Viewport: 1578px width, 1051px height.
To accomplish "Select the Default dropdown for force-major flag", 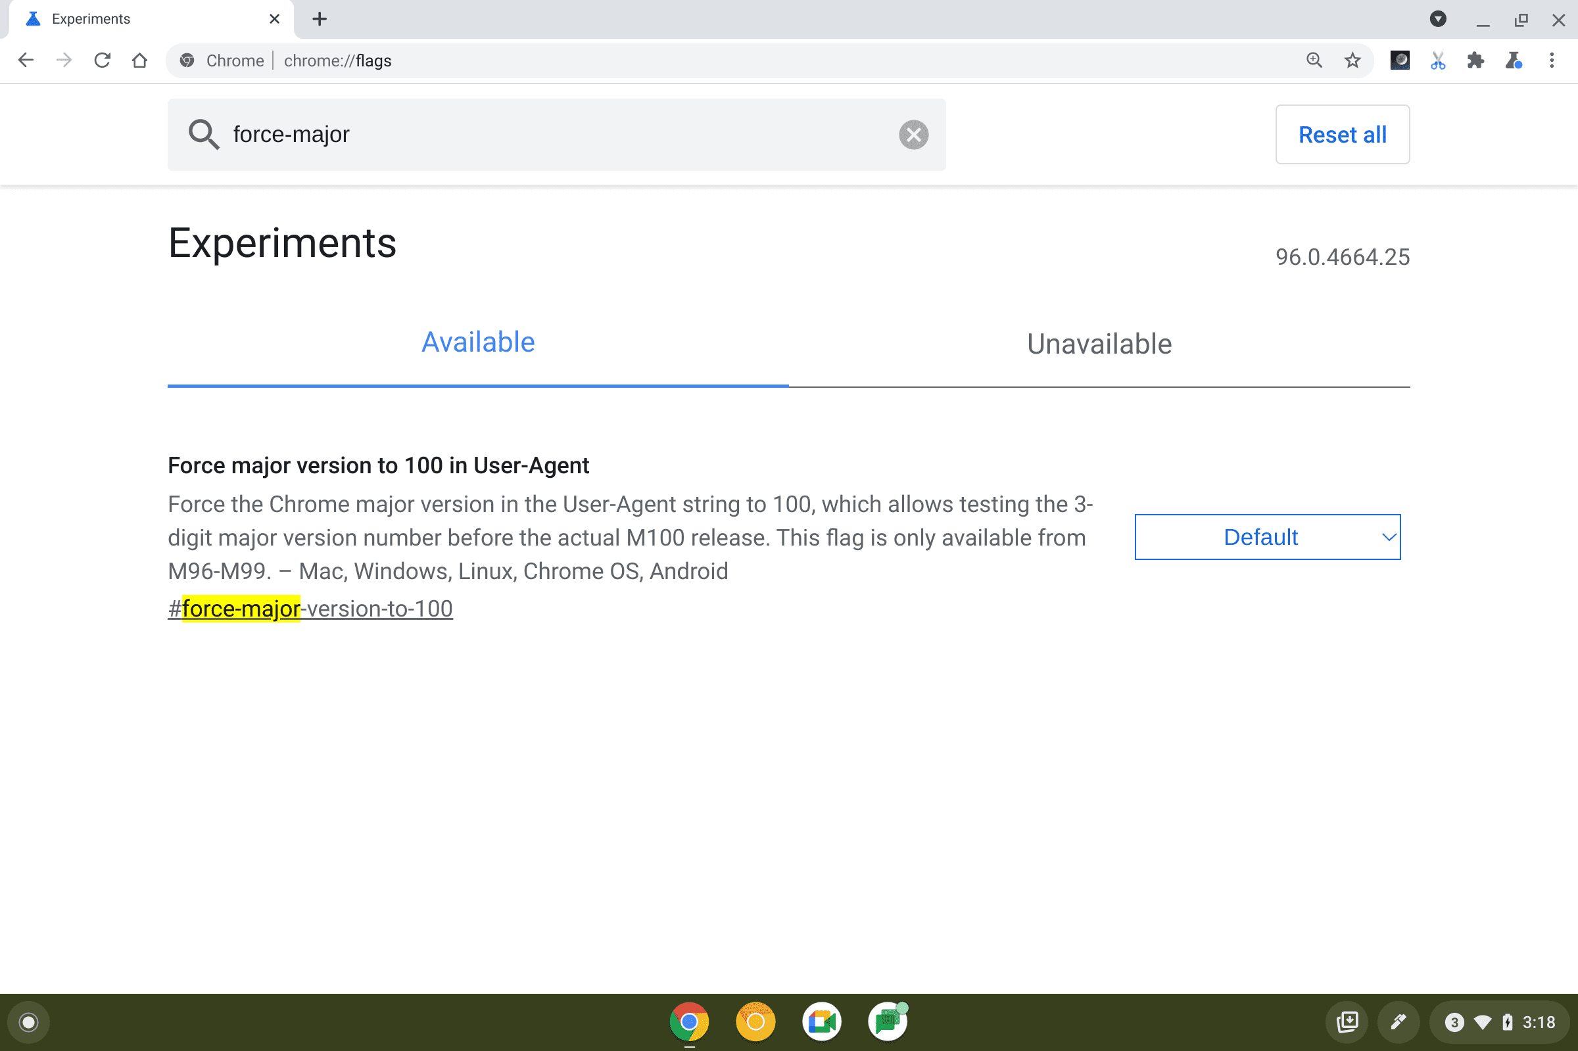I will 1267,537.
